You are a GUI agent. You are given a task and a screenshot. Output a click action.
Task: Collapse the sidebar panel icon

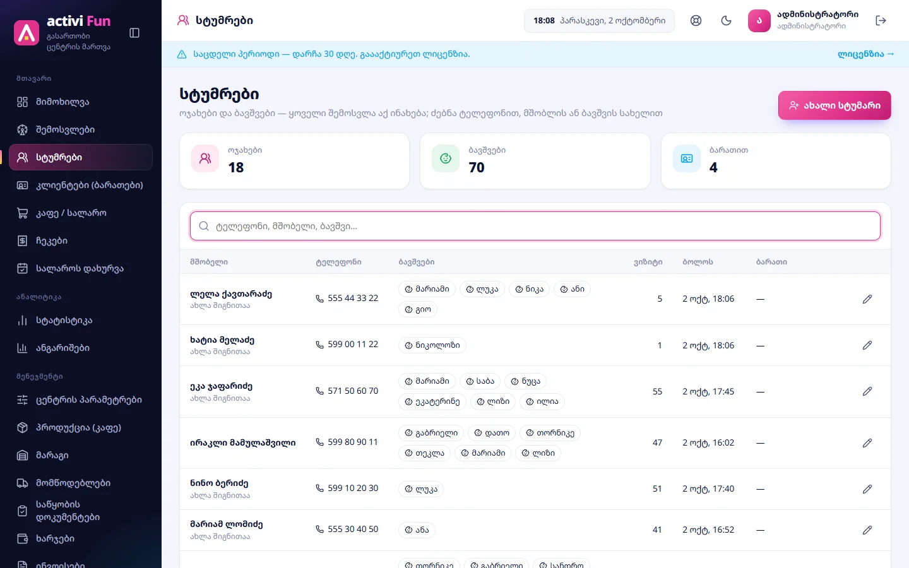click(x=134, y=33)
